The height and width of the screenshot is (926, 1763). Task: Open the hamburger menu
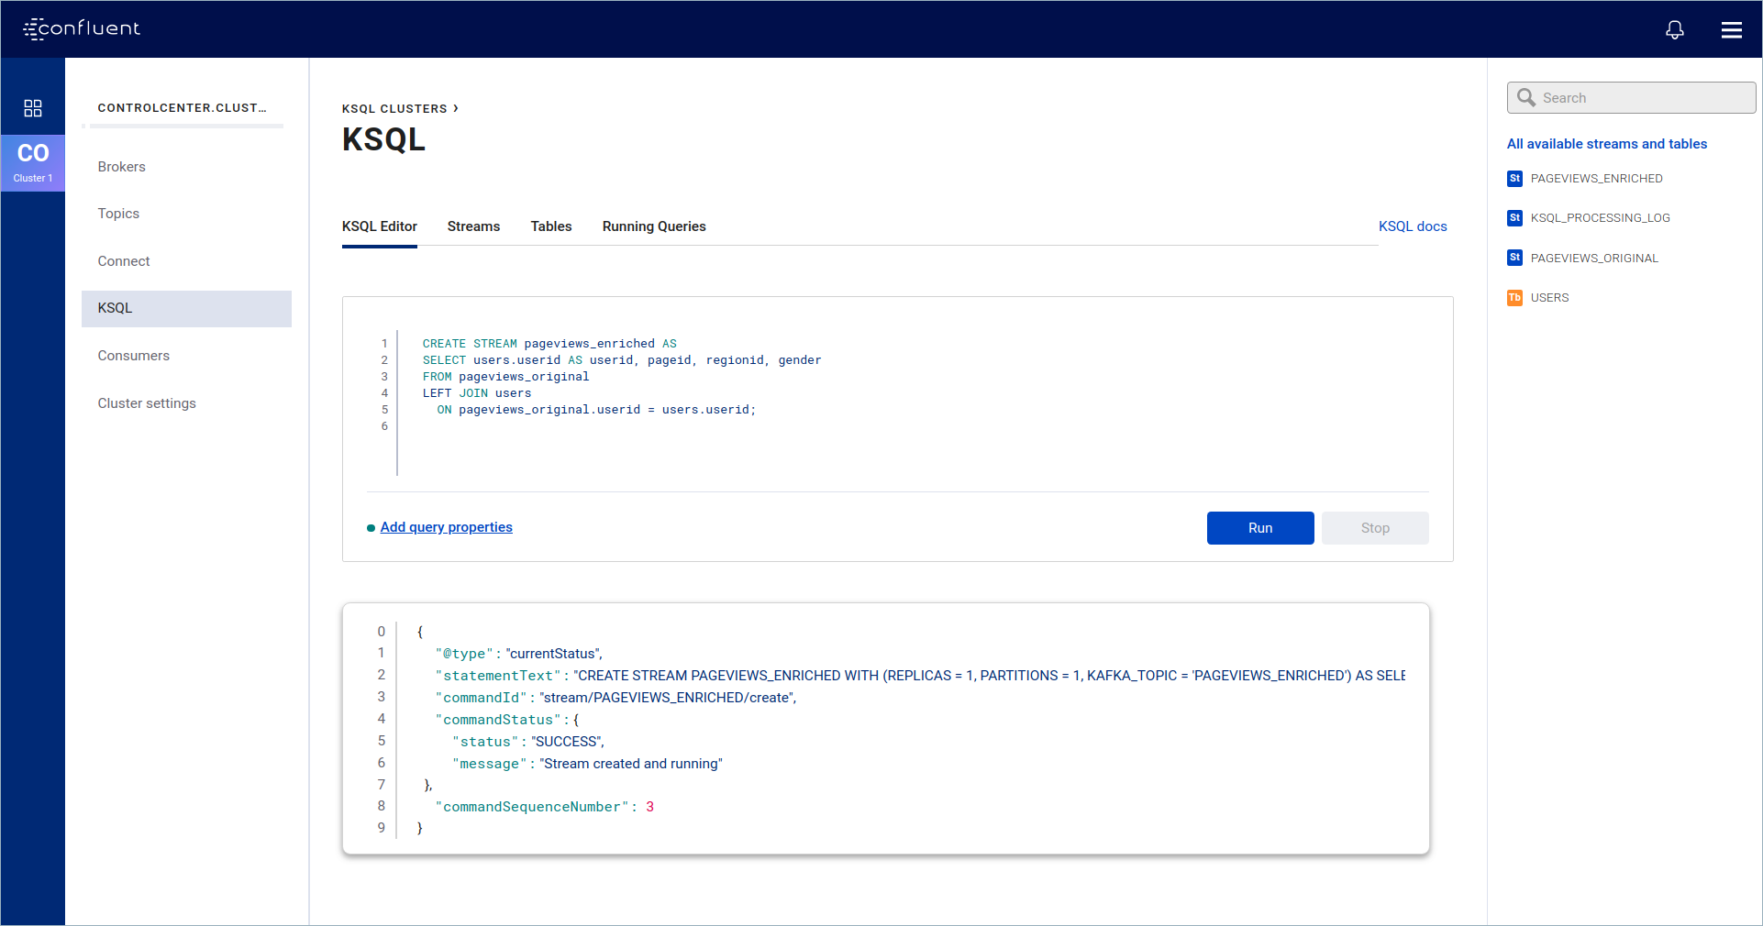click(x=1731, y=29)
